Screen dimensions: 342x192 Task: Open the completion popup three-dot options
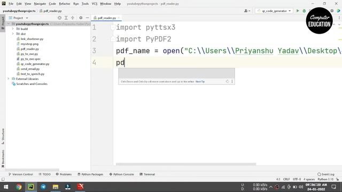[x=232, y=82]
